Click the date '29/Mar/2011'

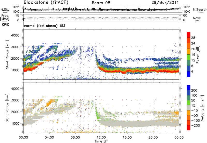[x=165, y=2]
